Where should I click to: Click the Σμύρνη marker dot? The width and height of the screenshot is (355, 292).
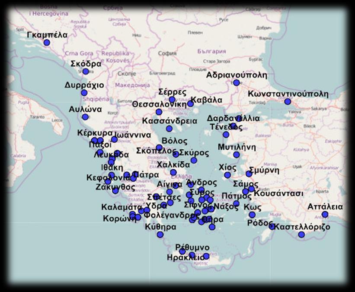pyautogui.click(x=249, y=174)
